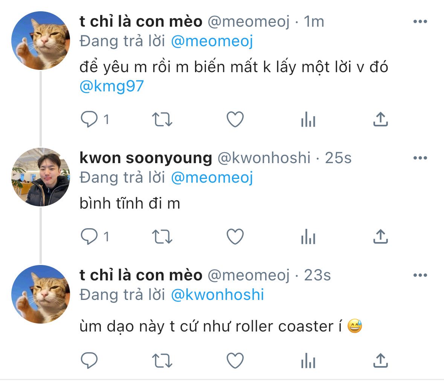This screenshot has height=383, width=444.
Task: Reply to kwon soonyoung's tweet
Action: pyautogui.click(x=90, y=237)
